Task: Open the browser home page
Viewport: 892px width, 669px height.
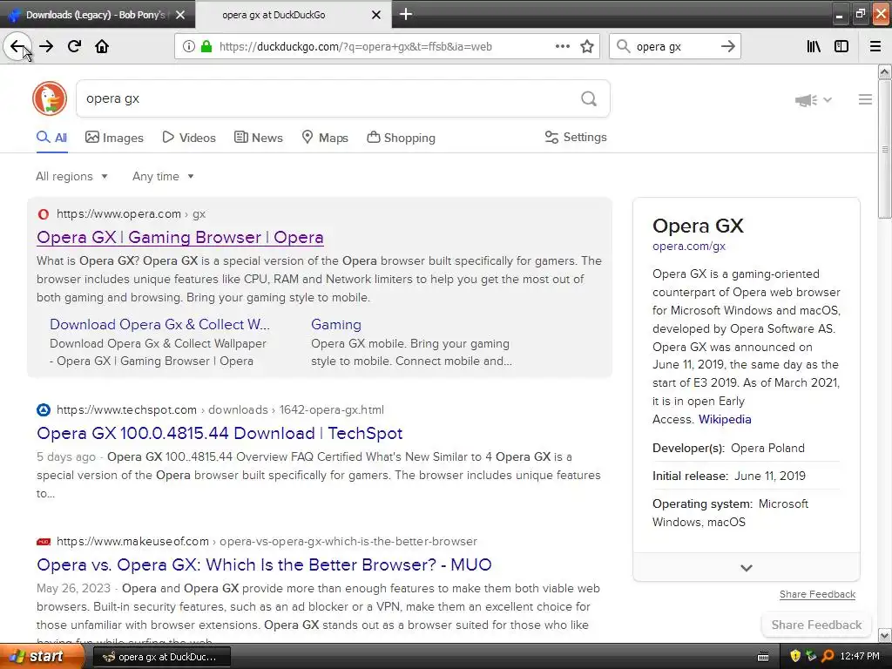Action: coord(102,46)
